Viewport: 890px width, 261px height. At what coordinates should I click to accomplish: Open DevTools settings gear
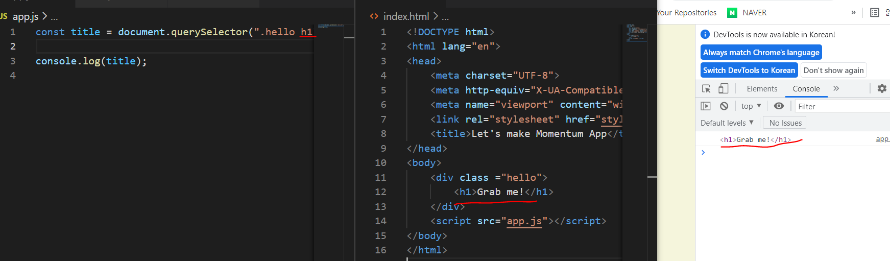click(882, 88)
